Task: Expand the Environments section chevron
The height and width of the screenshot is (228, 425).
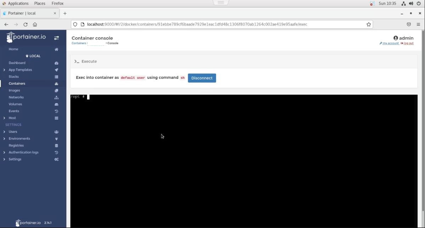Action: (4, 139)
